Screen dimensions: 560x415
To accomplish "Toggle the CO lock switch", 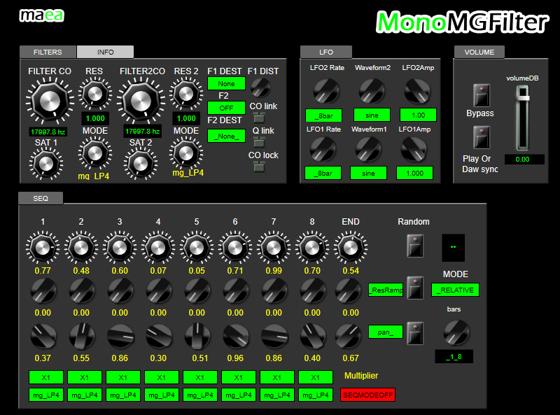I will (x=259, y=167).
